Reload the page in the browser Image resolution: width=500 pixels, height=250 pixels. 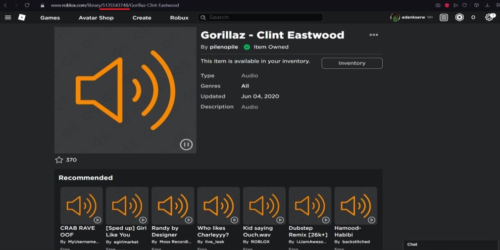27,5
